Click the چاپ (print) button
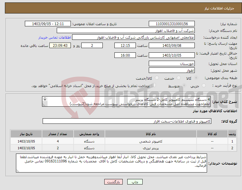This screenshot has width=242, height=190. (135, 182)
